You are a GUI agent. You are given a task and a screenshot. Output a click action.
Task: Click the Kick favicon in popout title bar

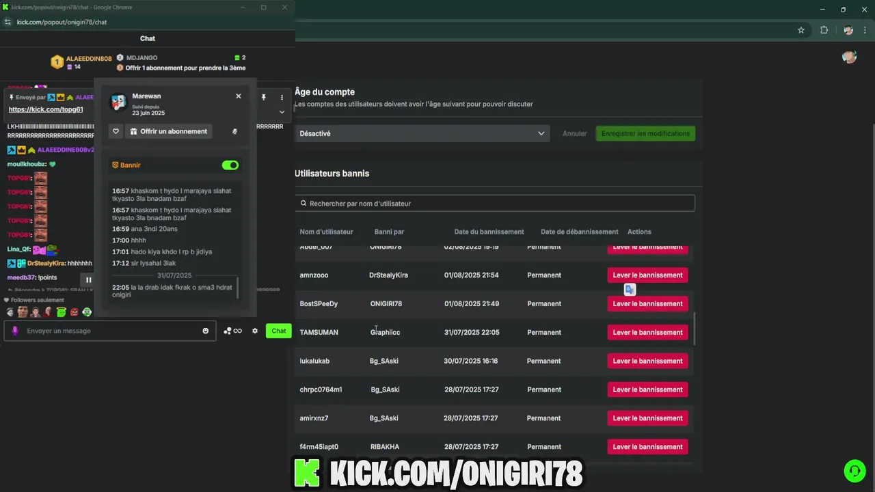5,7
